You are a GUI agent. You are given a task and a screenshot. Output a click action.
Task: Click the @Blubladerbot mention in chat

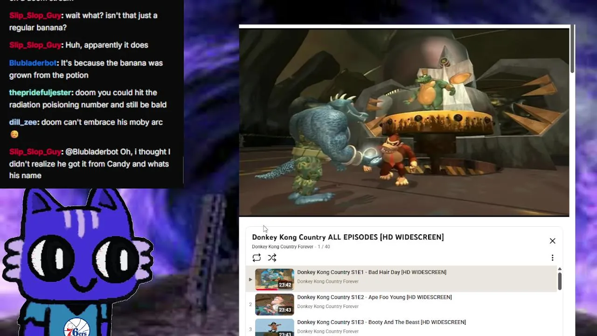point(92,152)
